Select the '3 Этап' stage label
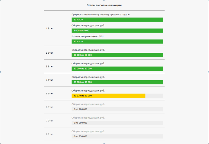The image size is (209, 144). (50, 66)
